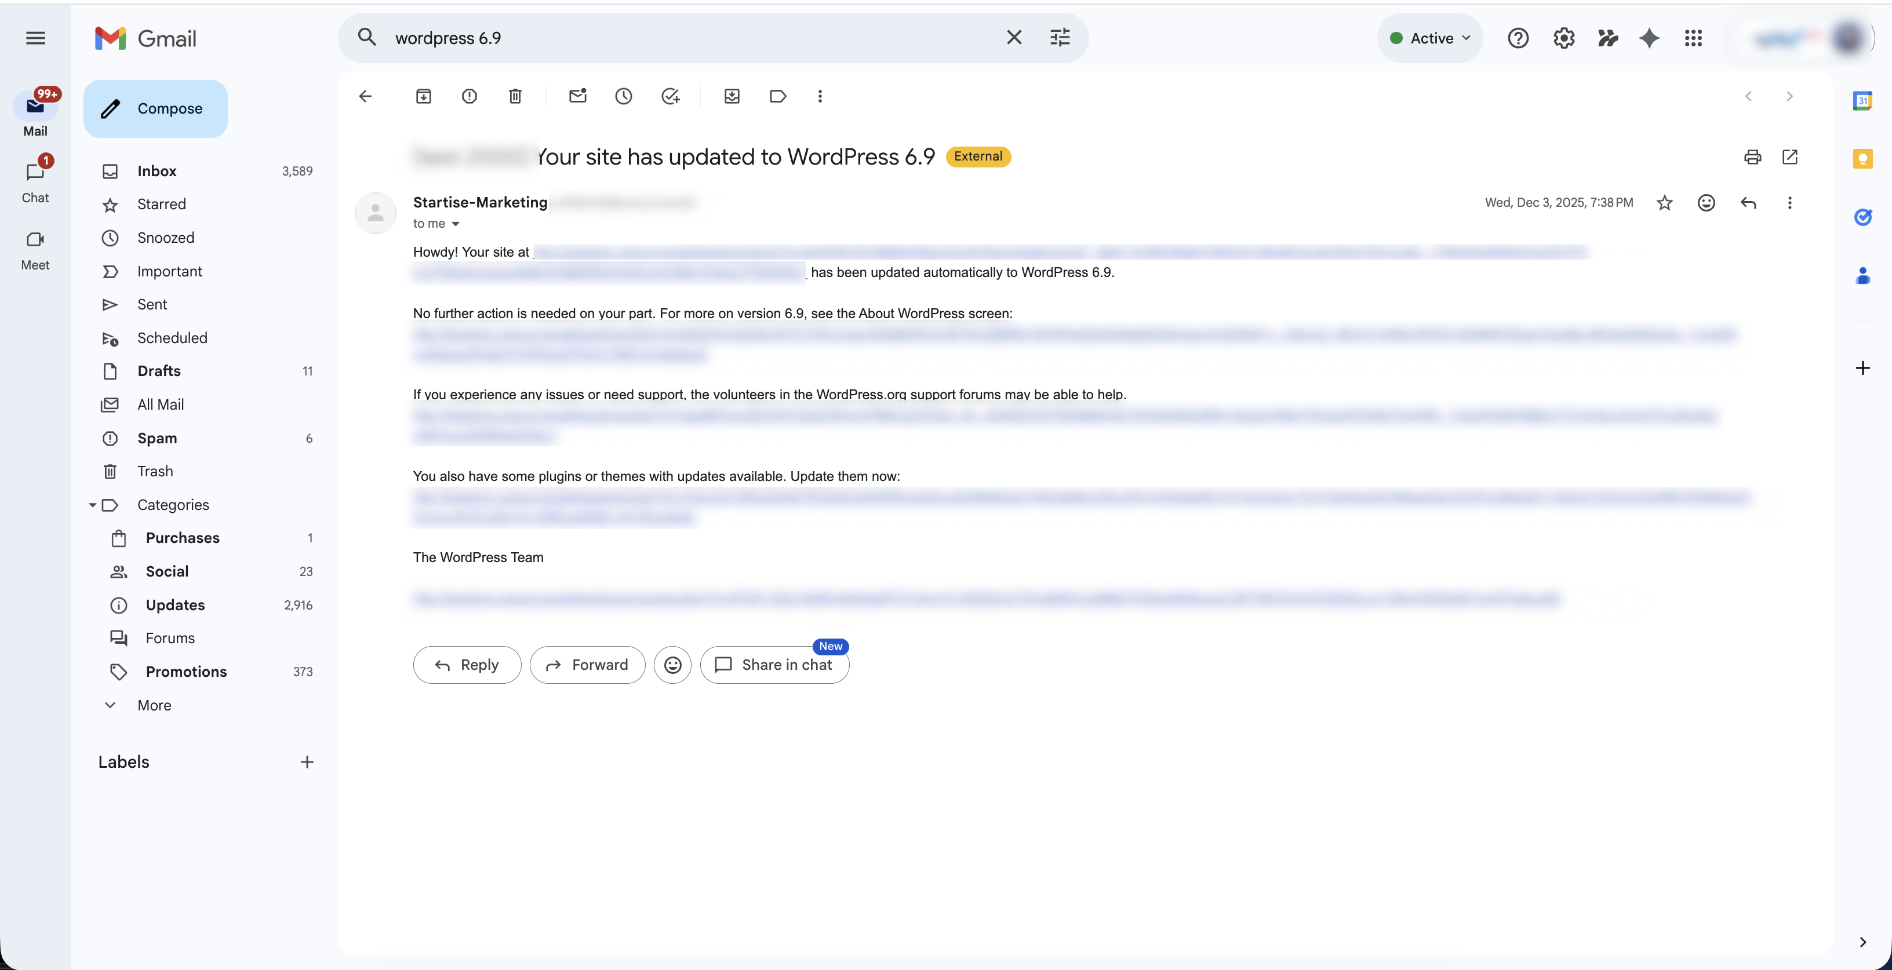Add the email to Tasks
This screenshot has width=1892, height=970.
(x=670, y=96)
